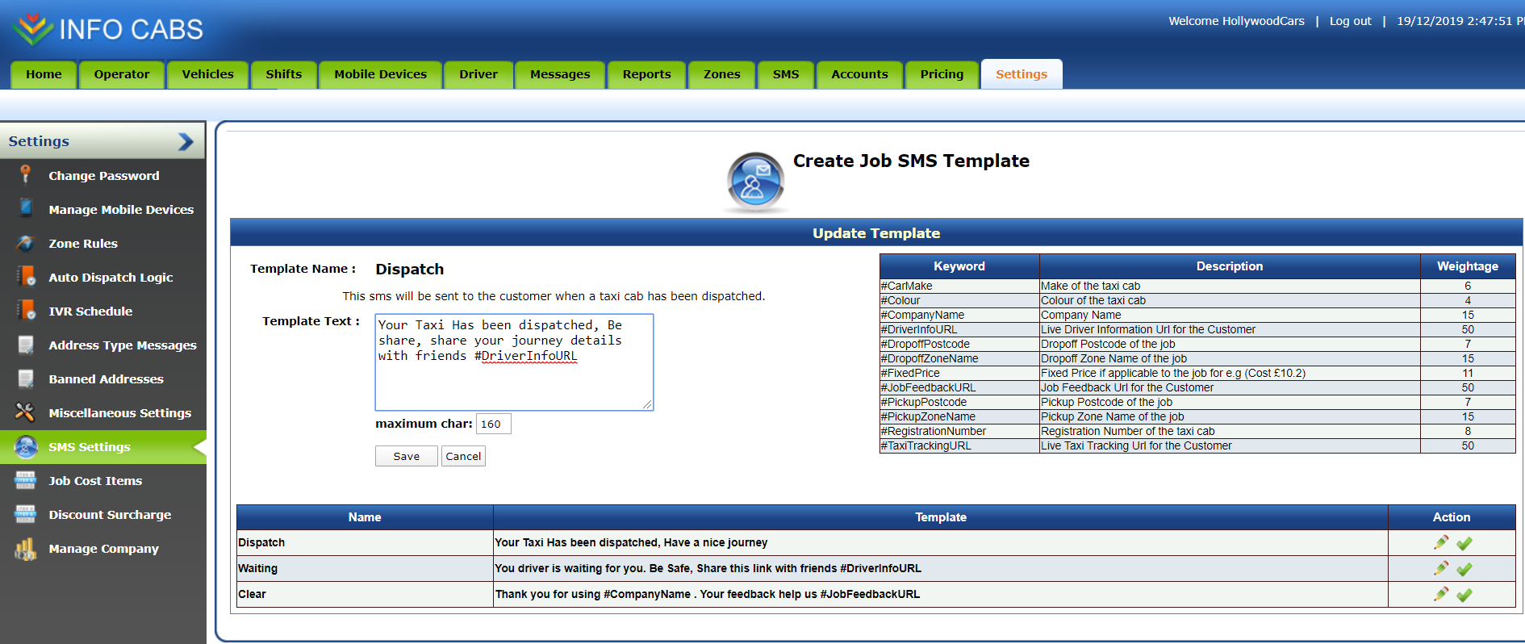
Task: Open the Home tab
Action: click(x=44, y=74)
